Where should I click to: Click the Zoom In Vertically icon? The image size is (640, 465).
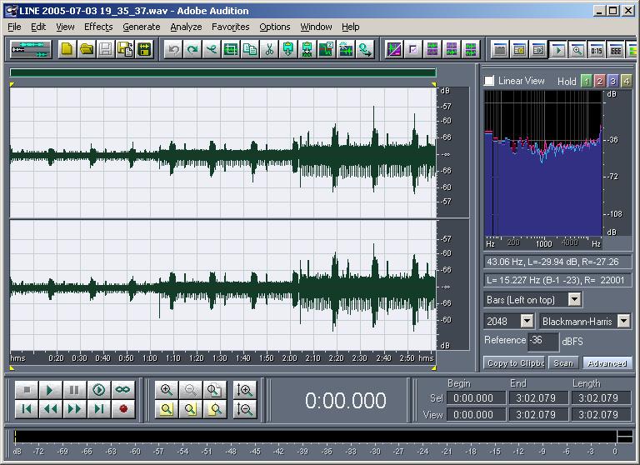click(245, 389)
